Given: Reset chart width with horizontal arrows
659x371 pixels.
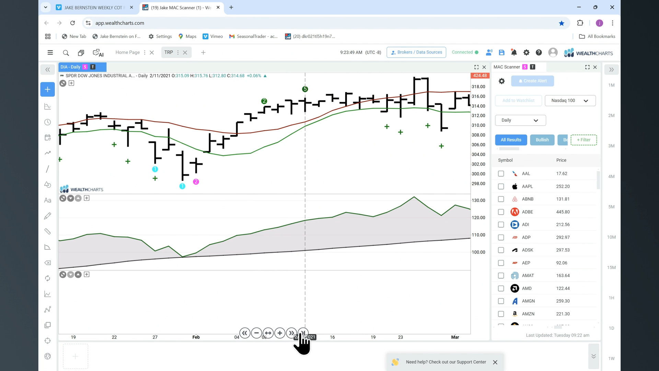Looking at the screenshot, I should (268, 333).
